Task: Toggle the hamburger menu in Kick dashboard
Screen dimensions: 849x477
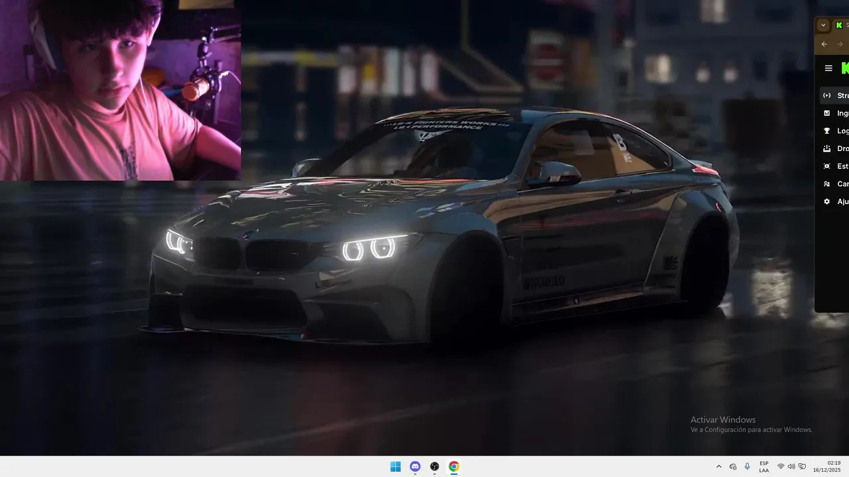Action: coord(828,68)
